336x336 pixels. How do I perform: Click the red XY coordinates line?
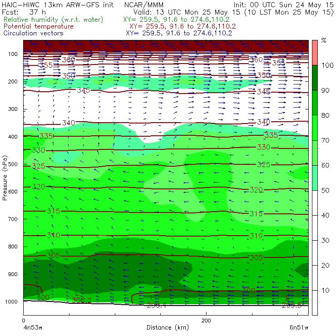[183, 26]
